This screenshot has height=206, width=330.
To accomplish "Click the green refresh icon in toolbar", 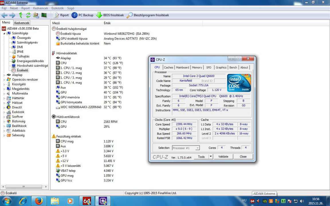I will (x=28, y=15).
